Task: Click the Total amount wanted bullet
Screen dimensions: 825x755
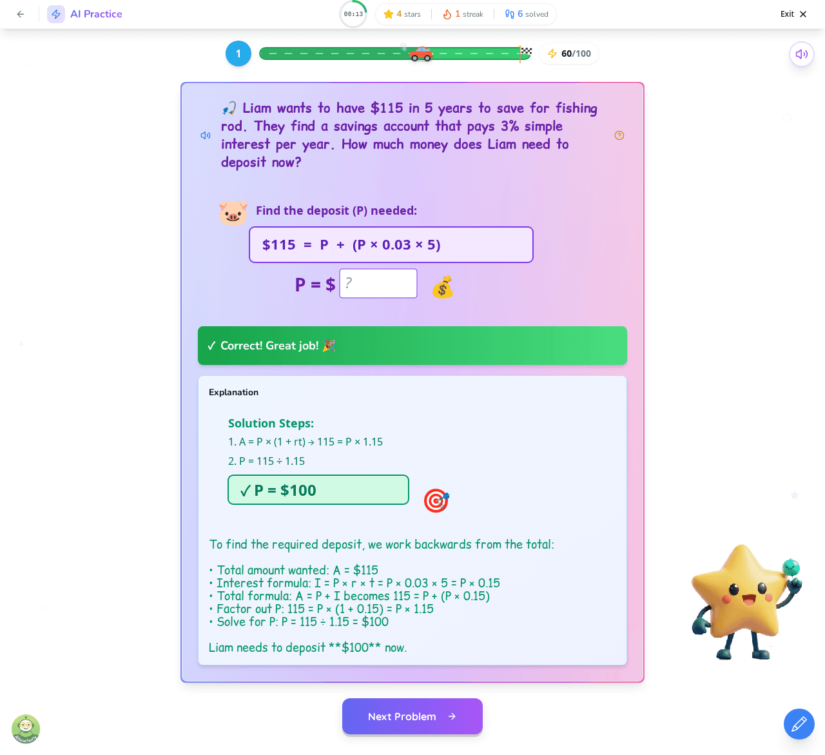Action: click(x=294, y=570)
